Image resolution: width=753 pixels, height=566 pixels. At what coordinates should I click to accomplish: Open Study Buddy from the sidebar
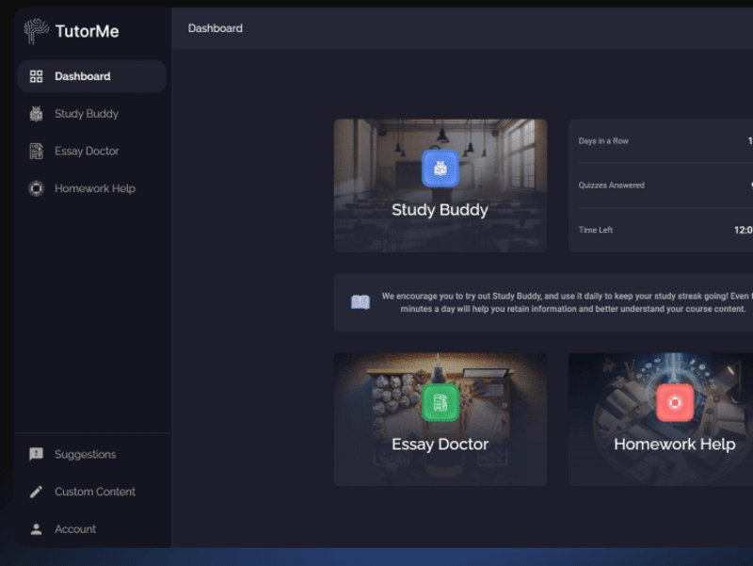[x=91, y=113]
